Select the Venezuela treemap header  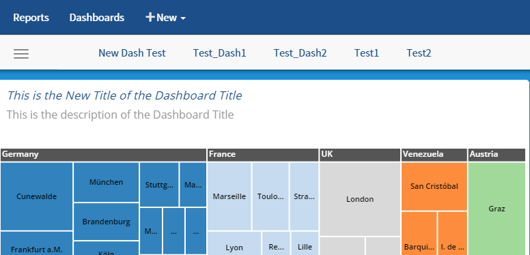point(434,155)
